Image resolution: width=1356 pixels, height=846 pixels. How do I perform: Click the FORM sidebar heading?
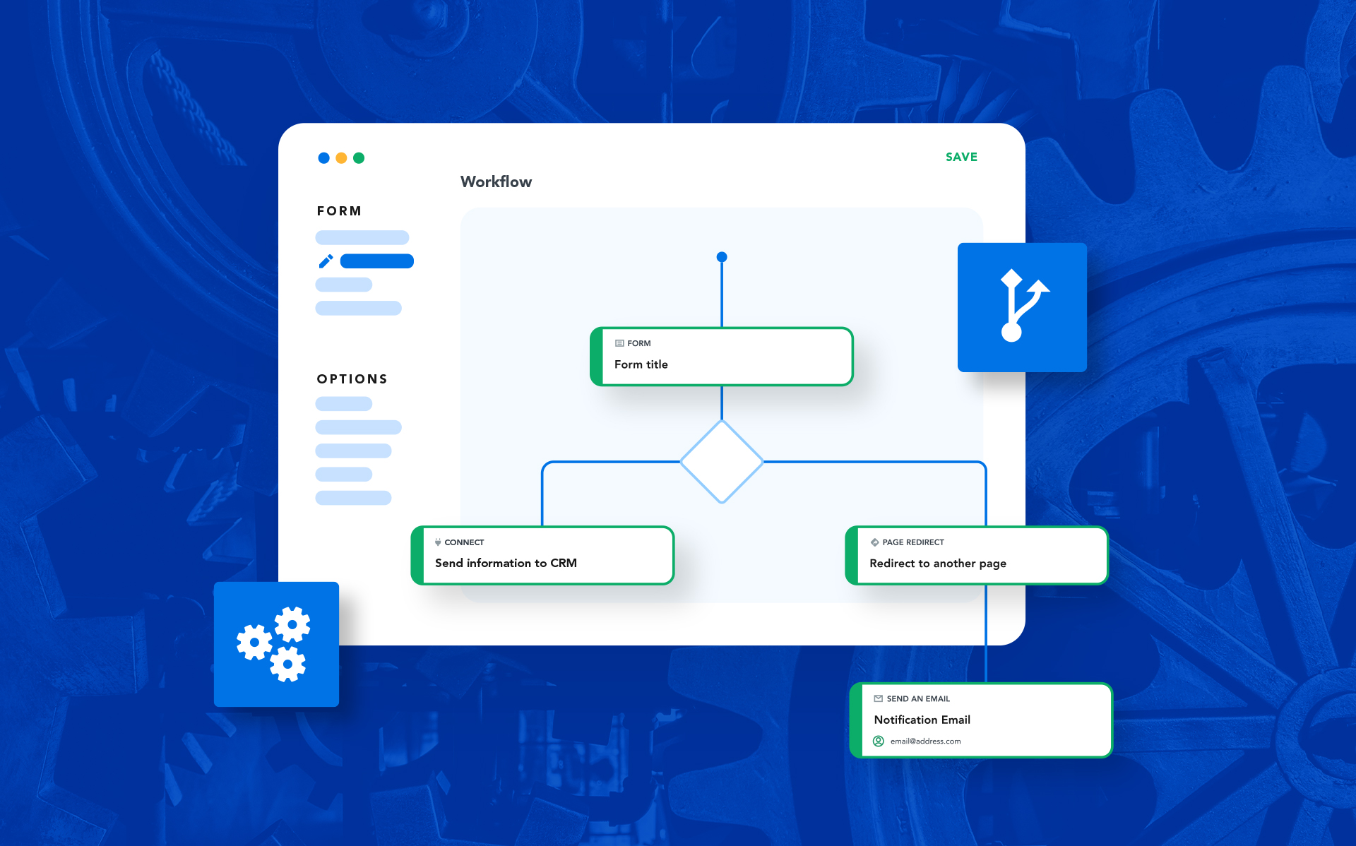tap(339, 211)
